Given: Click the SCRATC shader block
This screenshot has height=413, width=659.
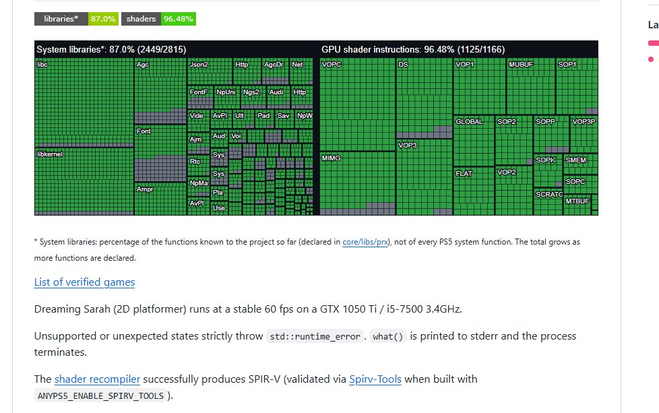Looking at the screenshot, I should [x=548, y=201].
